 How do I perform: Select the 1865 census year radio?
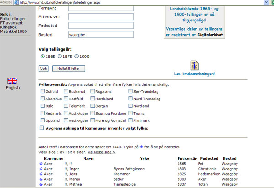42,57
